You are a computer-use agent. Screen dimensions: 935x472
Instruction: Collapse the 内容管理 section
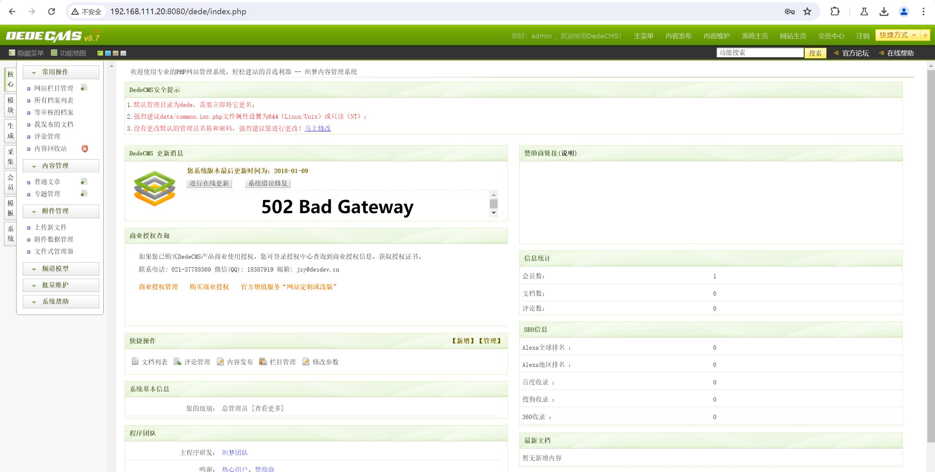(61, 166)
